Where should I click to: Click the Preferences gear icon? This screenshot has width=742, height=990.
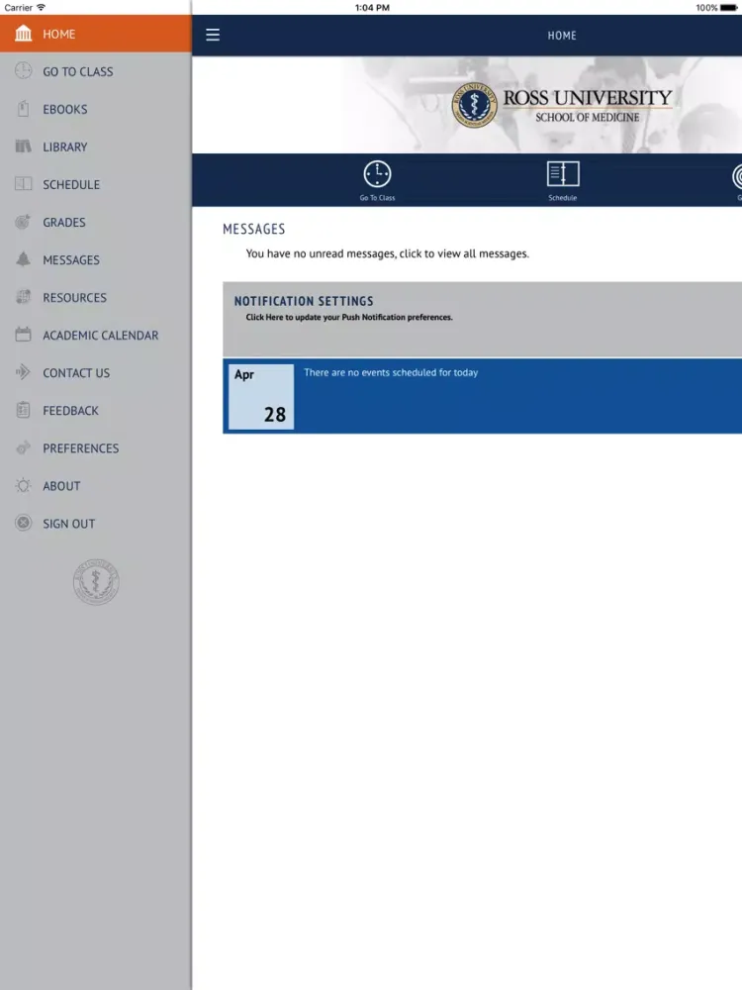pos(24,447)
